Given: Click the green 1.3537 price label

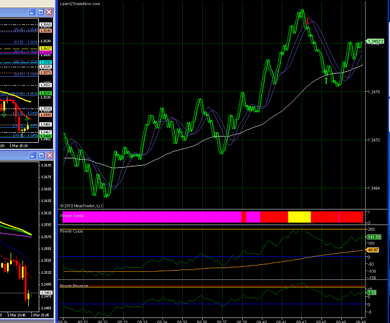Looking at the screenshot, I should [x=46, y=93].
